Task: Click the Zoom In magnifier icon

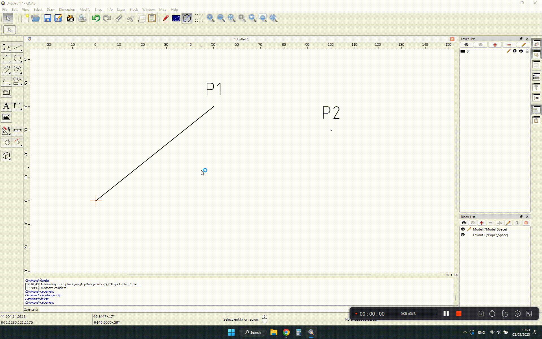Action: point(210,18)
